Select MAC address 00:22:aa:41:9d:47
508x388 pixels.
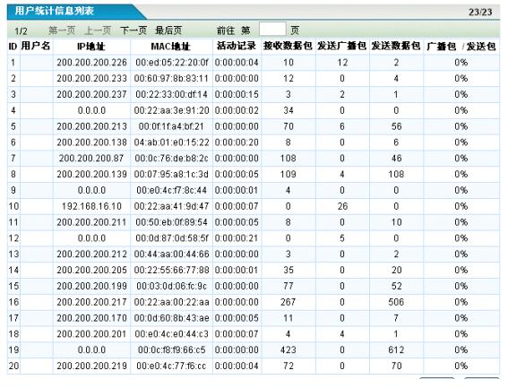click(171, 206)
